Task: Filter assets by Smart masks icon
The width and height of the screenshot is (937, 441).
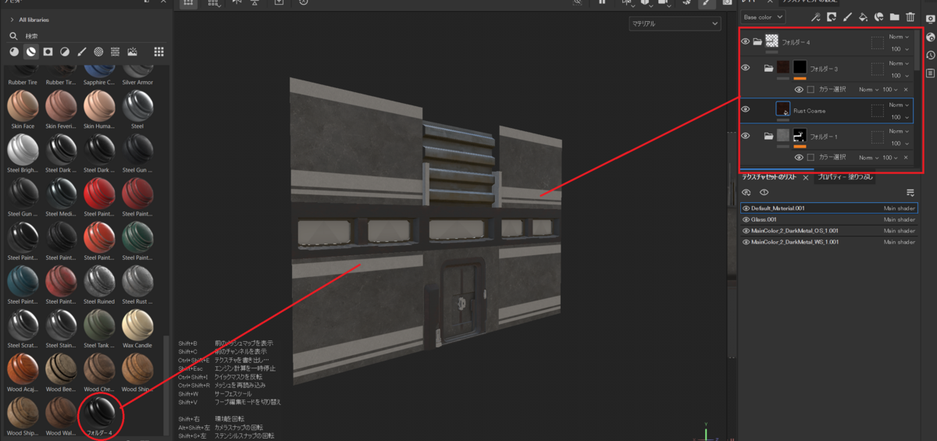Action: coord(48,52)
